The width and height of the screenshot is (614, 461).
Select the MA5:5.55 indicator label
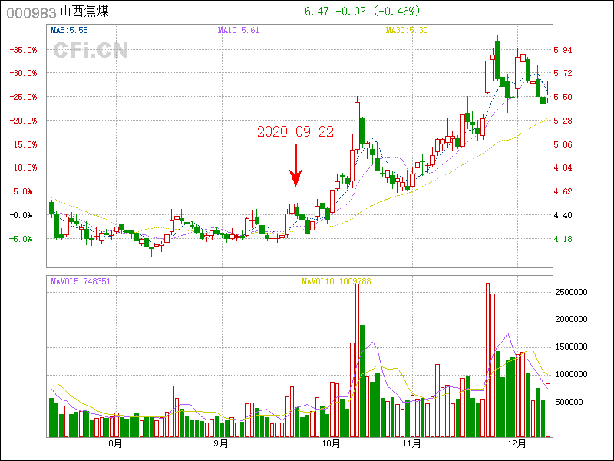pos(68,30)
